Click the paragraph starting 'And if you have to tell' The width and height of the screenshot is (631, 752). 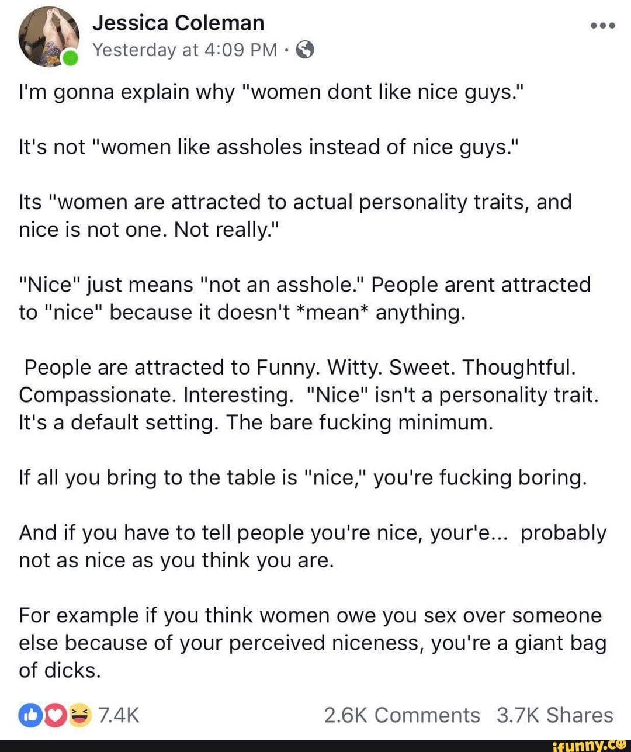point(313,546)
